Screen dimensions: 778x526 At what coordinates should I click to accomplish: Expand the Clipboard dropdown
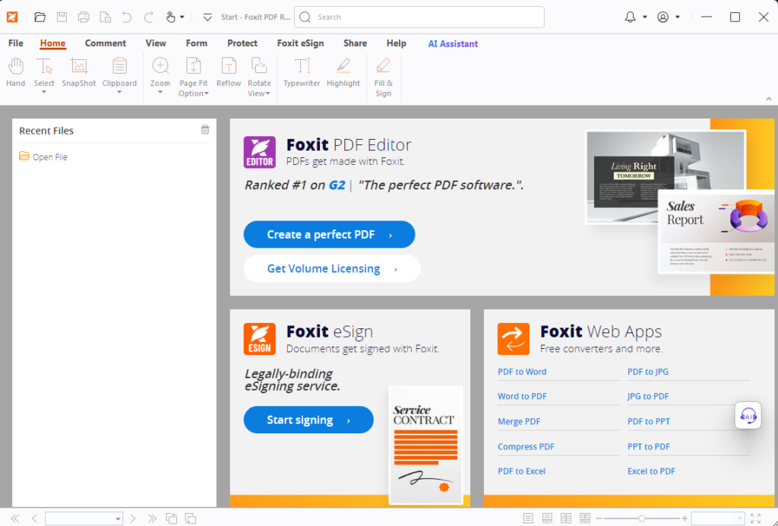[x=119, y=92]
